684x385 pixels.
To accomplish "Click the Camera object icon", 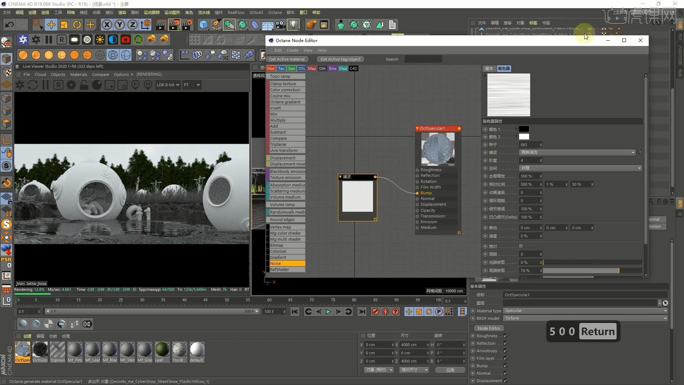I will [280, 25].
